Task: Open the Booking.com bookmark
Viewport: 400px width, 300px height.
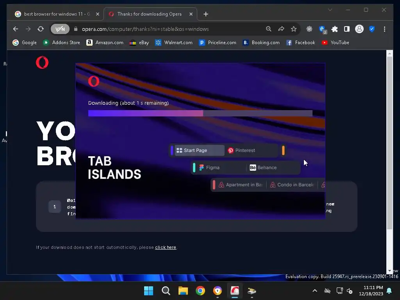Action: pos(261,43)
